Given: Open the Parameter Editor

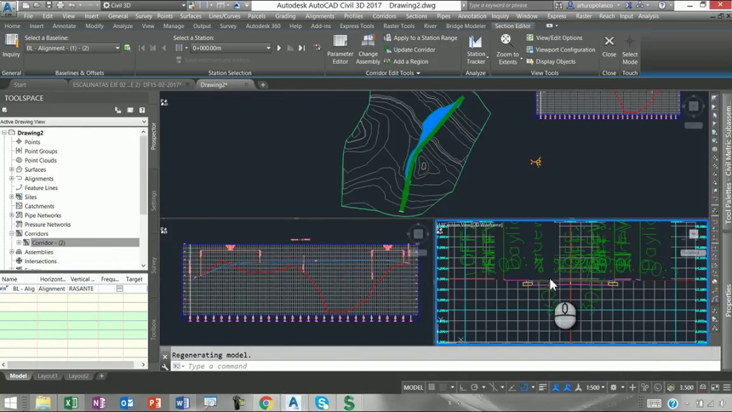Looking at the screenshot, I should point(340,49).
